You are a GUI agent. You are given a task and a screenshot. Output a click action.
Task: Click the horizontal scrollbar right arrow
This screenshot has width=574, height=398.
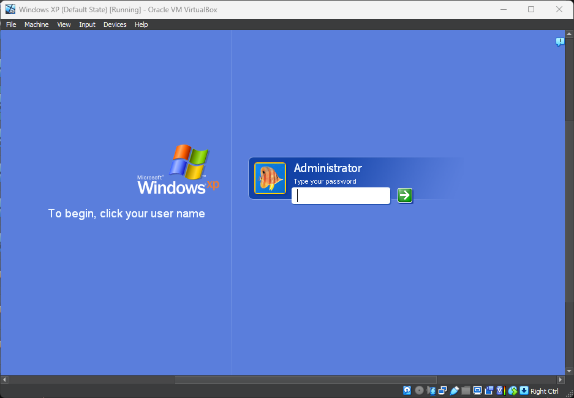(x=561, y=380)
